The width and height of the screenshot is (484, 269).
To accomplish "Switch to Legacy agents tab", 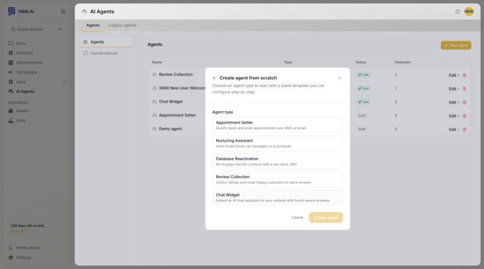I will 123,25.
